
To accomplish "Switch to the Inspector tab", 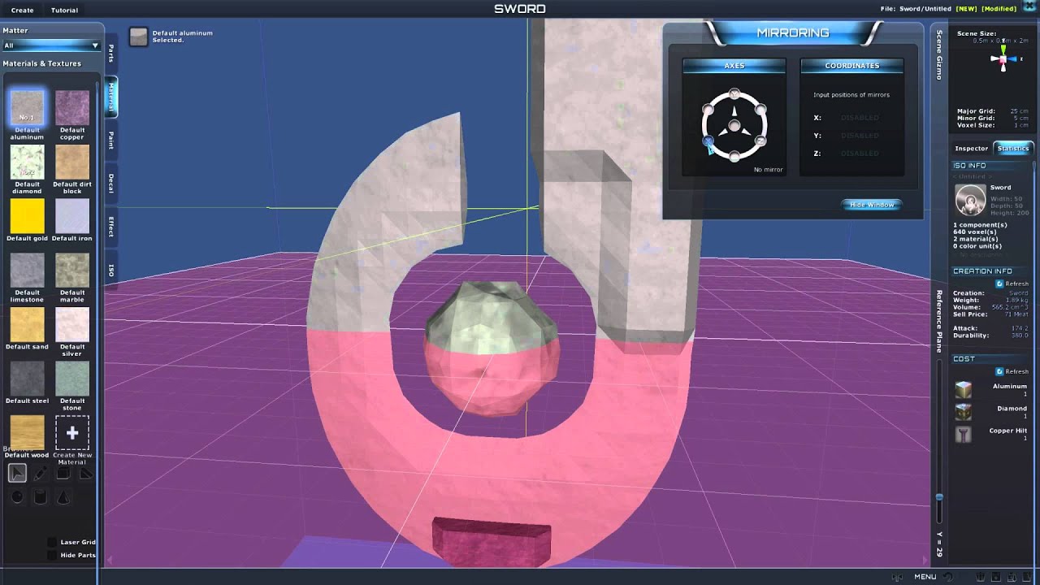I will click(971, 148).
